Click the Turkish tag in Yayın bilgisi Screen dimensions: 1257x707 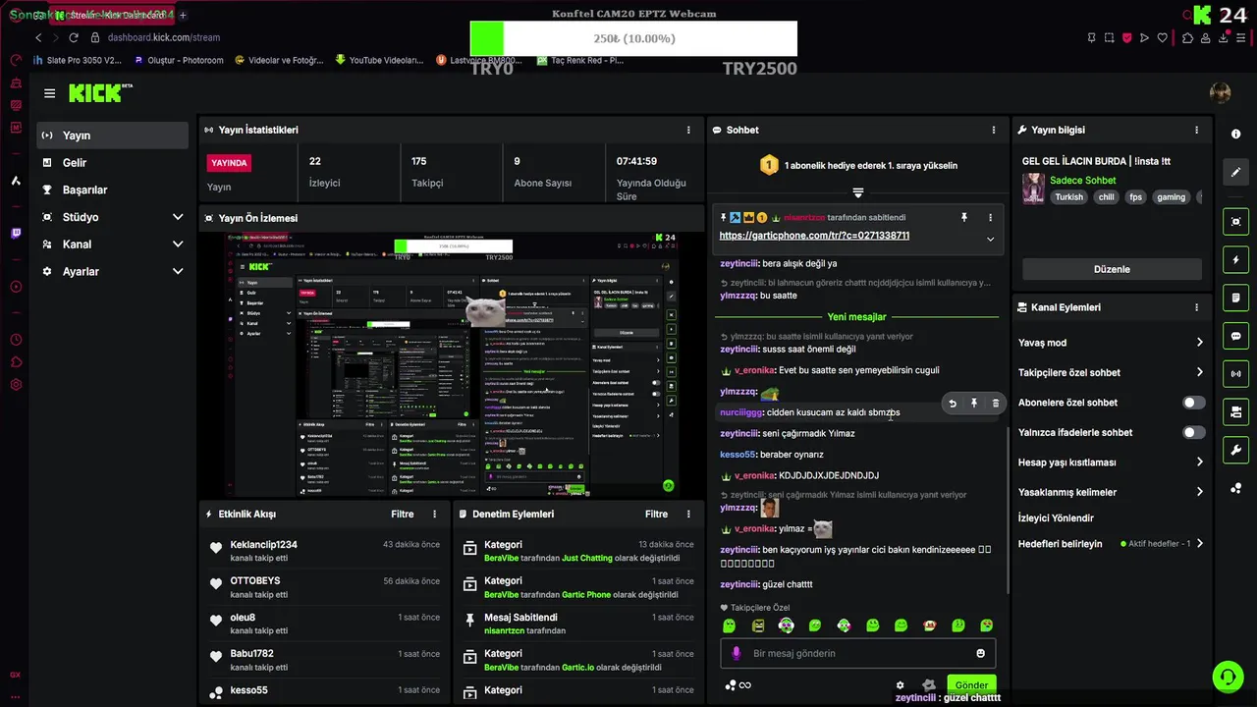coord(1068,196)
